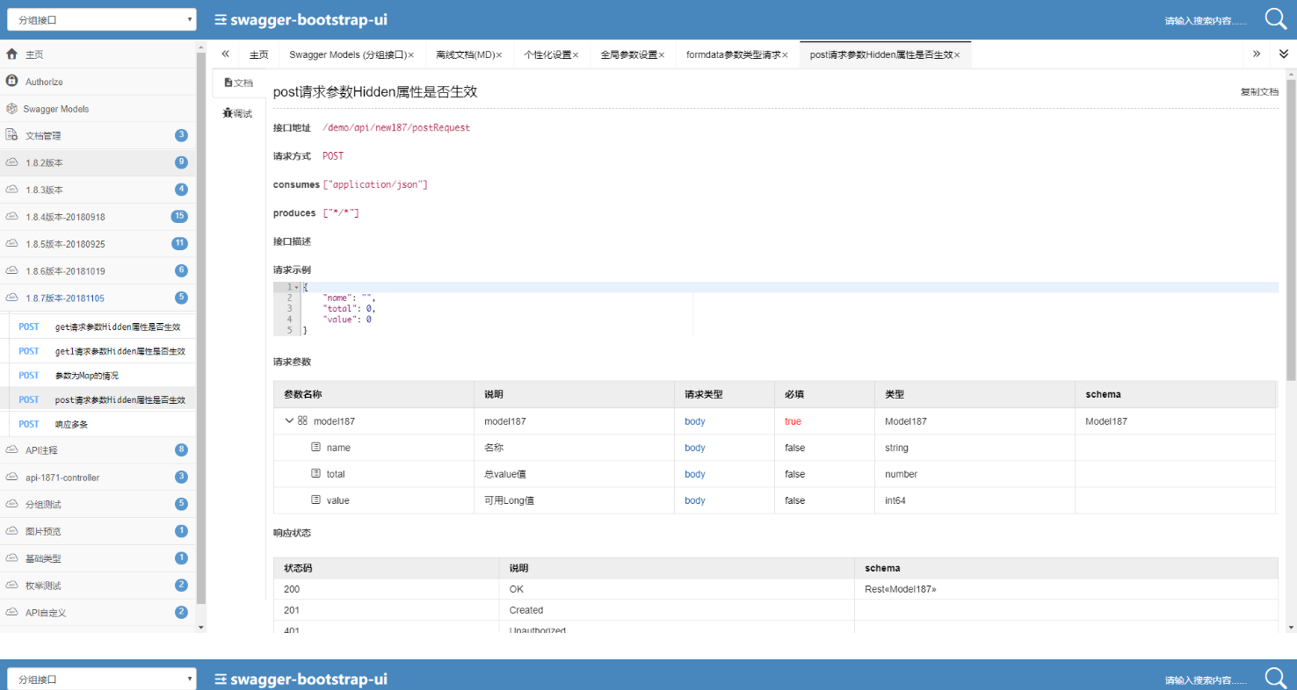Image resolution: width=1297 pixels, height=690 pixels.
Task: Click the cloud icon beside 1.8.7版本-20181105
Action: click(11, 298)
